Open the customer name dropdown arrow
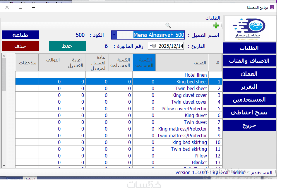This screenshot has height=192, width=288. tap(114, 35)
